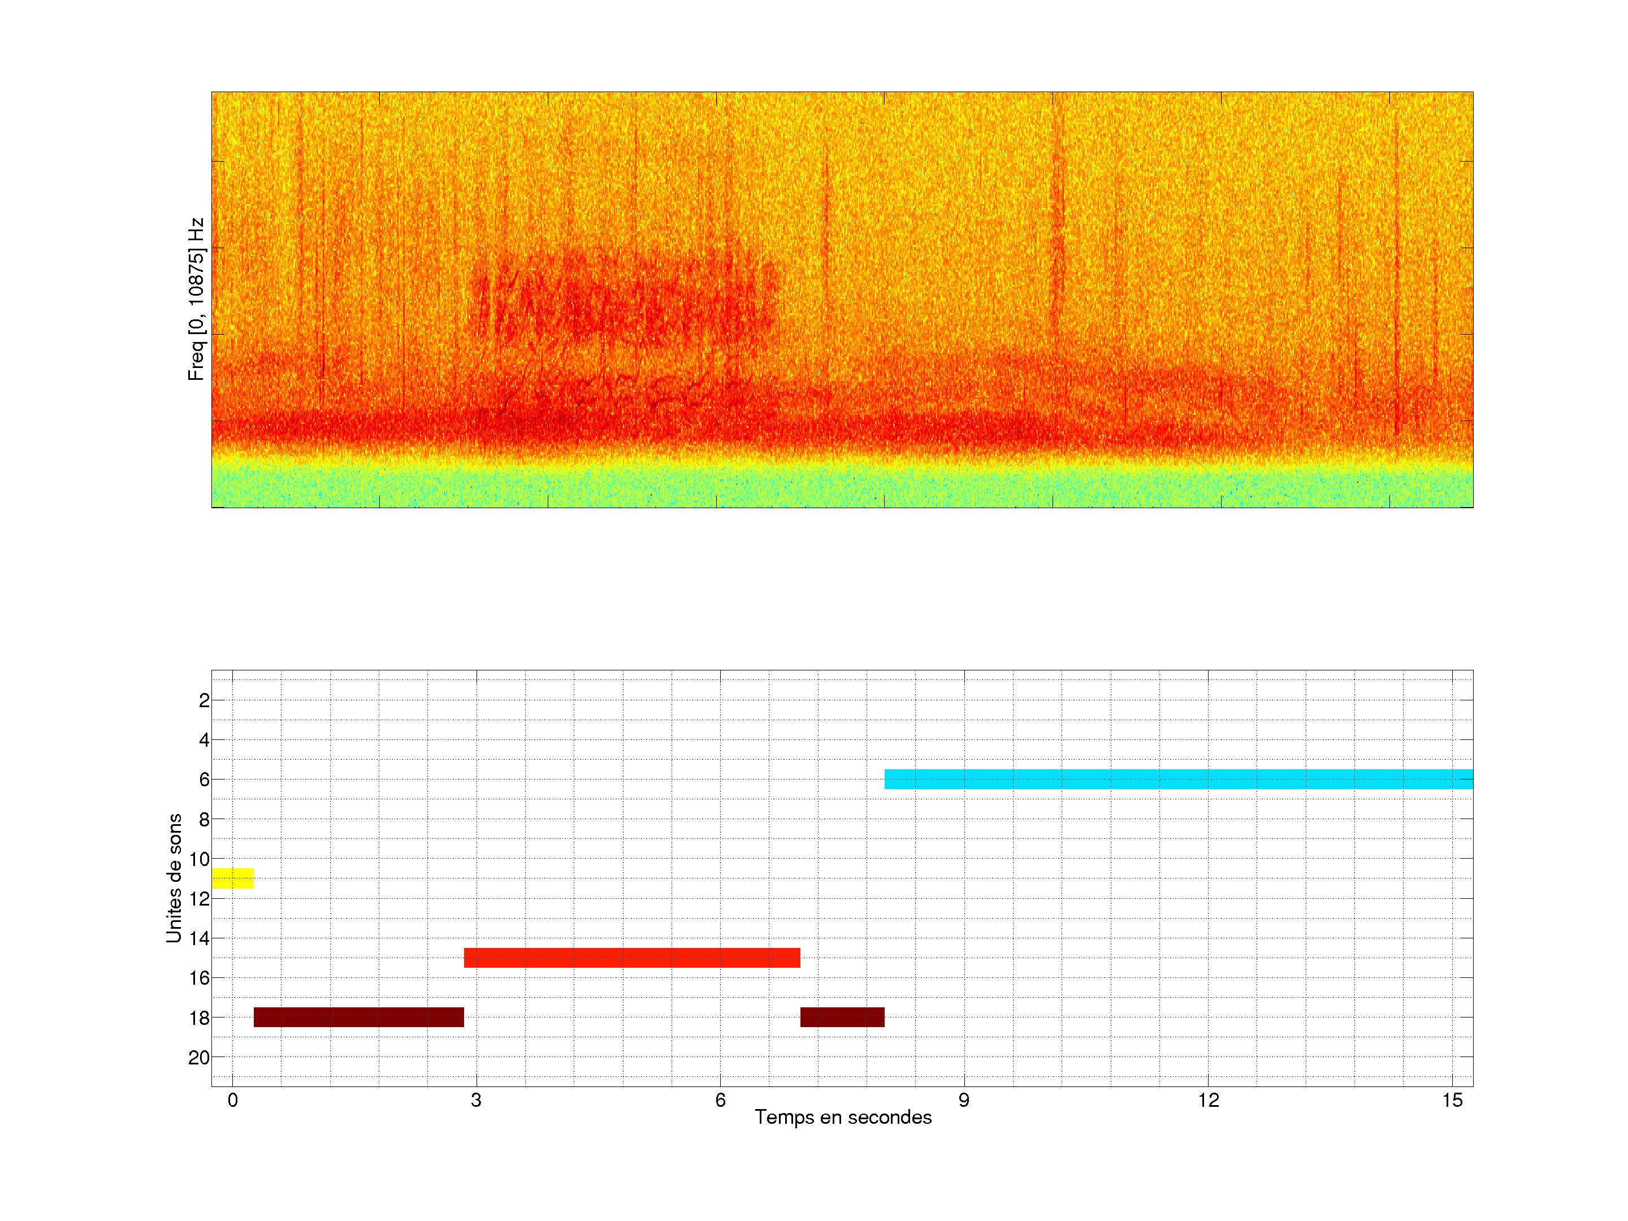Click the yellow bar at unit 11
1628x1221 pixels.
[232, 878]
